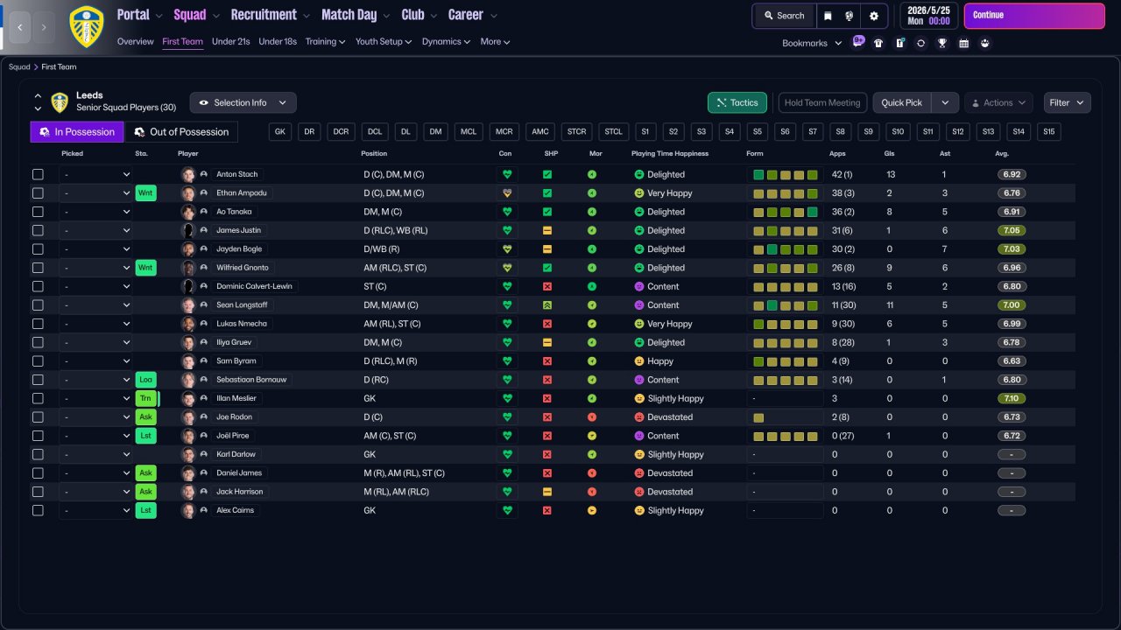Screen dimensions: 1121x630
Task: Open the Recruitment menu
Action: point(270,15)
